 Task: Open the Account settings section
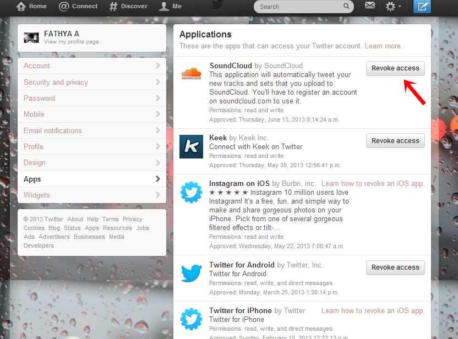(92, 65)
